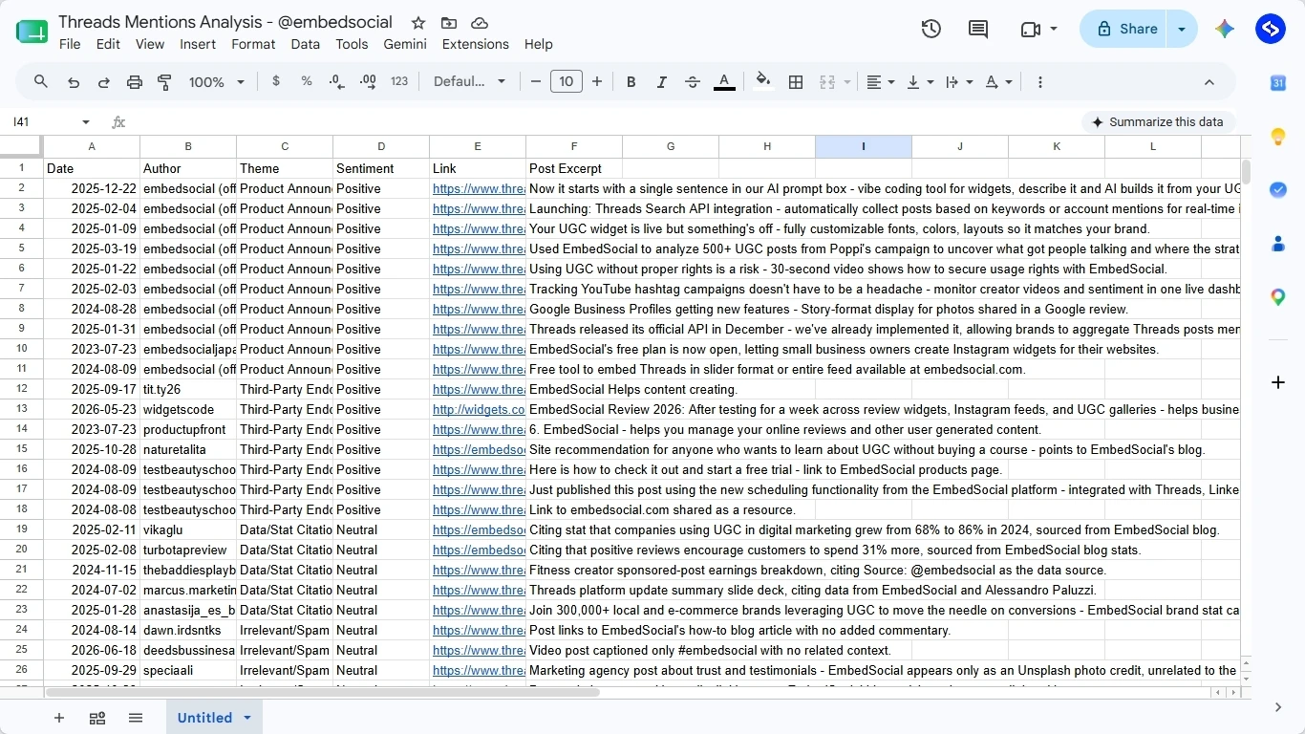Screen dimensions: 1305x734
Task: Decrease decimal places icon
Action: (x=337, y=82)
